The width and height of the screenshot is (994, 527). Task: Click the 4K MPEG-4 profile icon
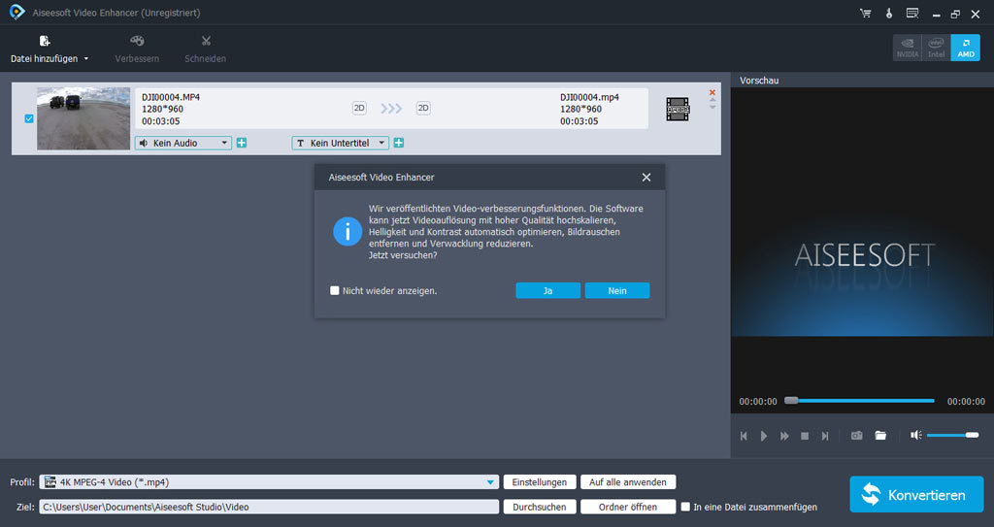click(x=50, y=482)
